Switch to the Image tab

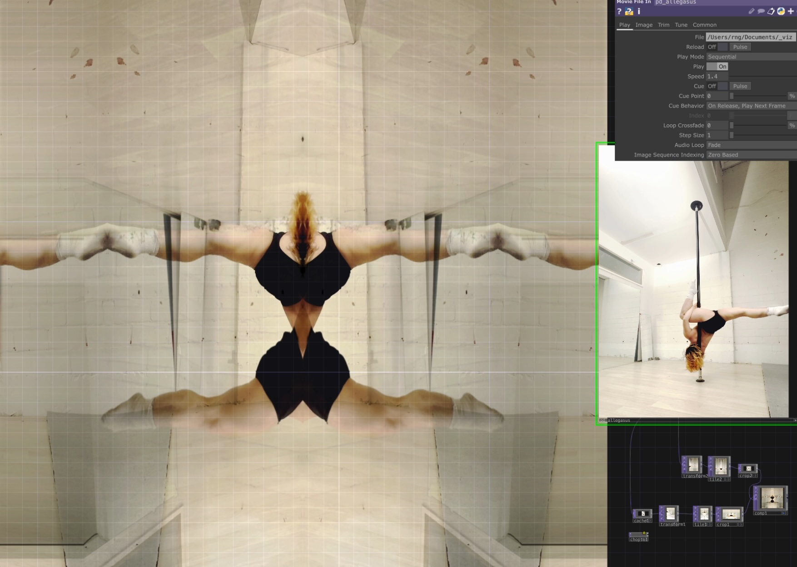click(x=643, y=25)
